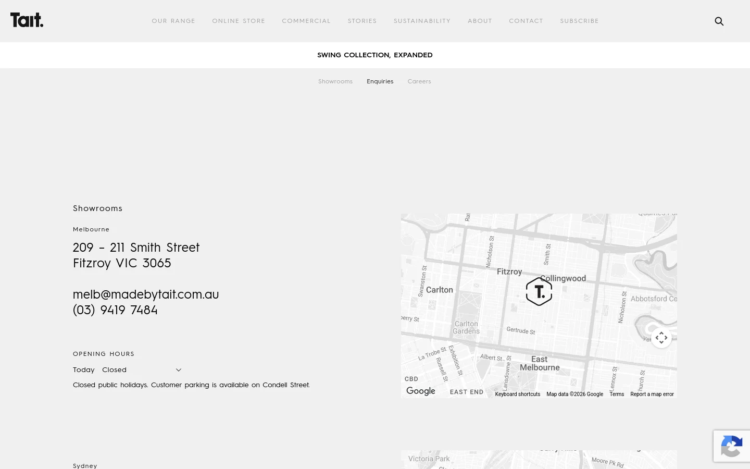Screen dimensions: 750x469
Task: Open Swing Collection, Expanded banner
Action: click(375, 55)
